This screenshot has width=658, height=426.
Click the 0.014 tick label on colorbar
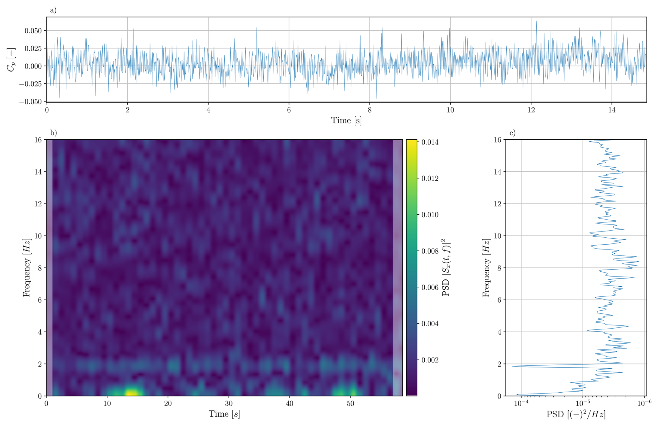(430, 142)
